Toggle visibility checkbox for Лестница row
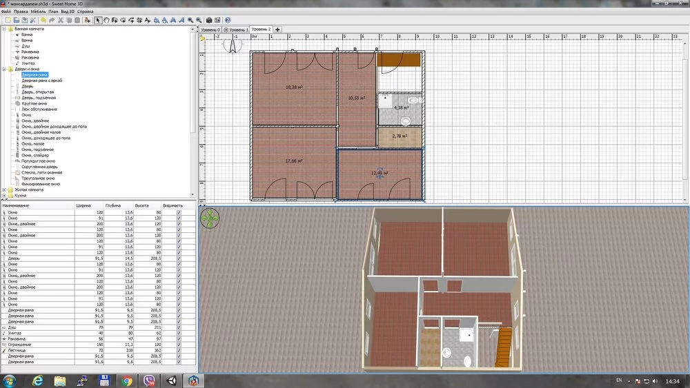Viewport: 690px width, 388px height. click(179, 350)
